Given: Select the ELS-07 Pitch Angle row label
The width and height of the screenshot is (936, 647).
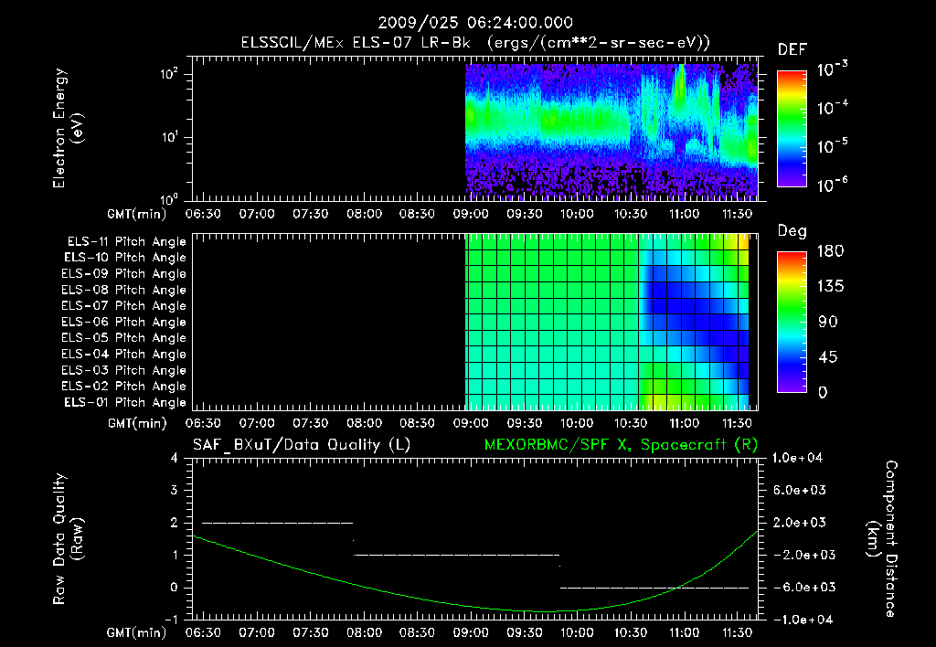Looking at the screenshot, I should (x=123, y=306).
